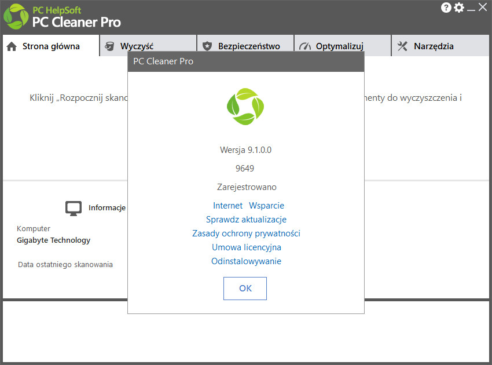
Task: Click the Gigabyte Technology value
Action: [x=53, y=240]
